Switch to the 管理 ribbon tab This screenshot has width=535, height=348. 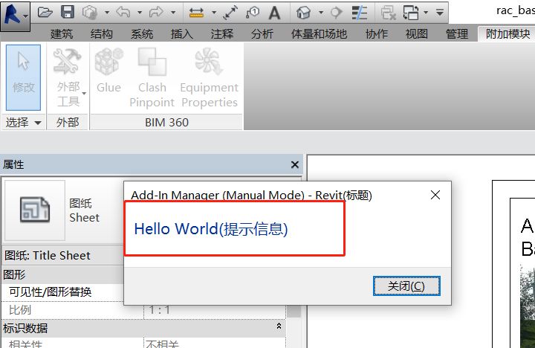457,33
